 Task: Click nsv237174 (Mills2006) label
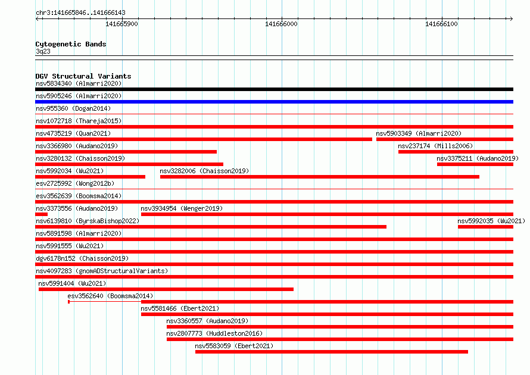point(435,146)
